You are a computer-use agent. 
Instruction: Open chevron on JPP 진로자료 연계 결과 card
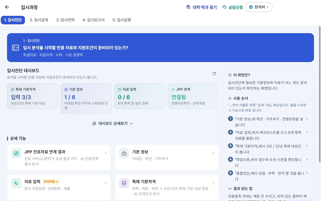[106, 153]
